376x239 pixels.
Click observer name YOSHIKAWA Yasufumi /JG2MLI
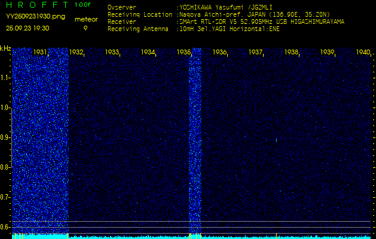click(226, 7)
